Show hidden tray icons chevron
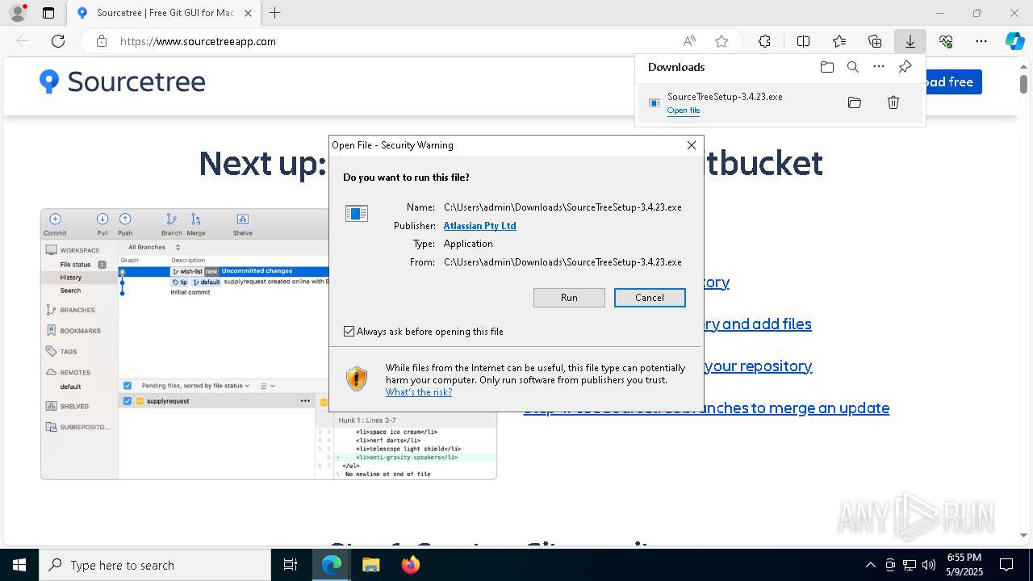Viewport: 1033px width, 581px height. (870, 565)
